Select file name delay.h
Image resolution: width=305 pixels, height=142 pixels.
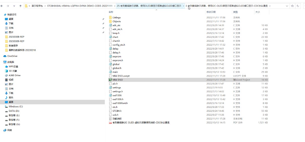116,53
